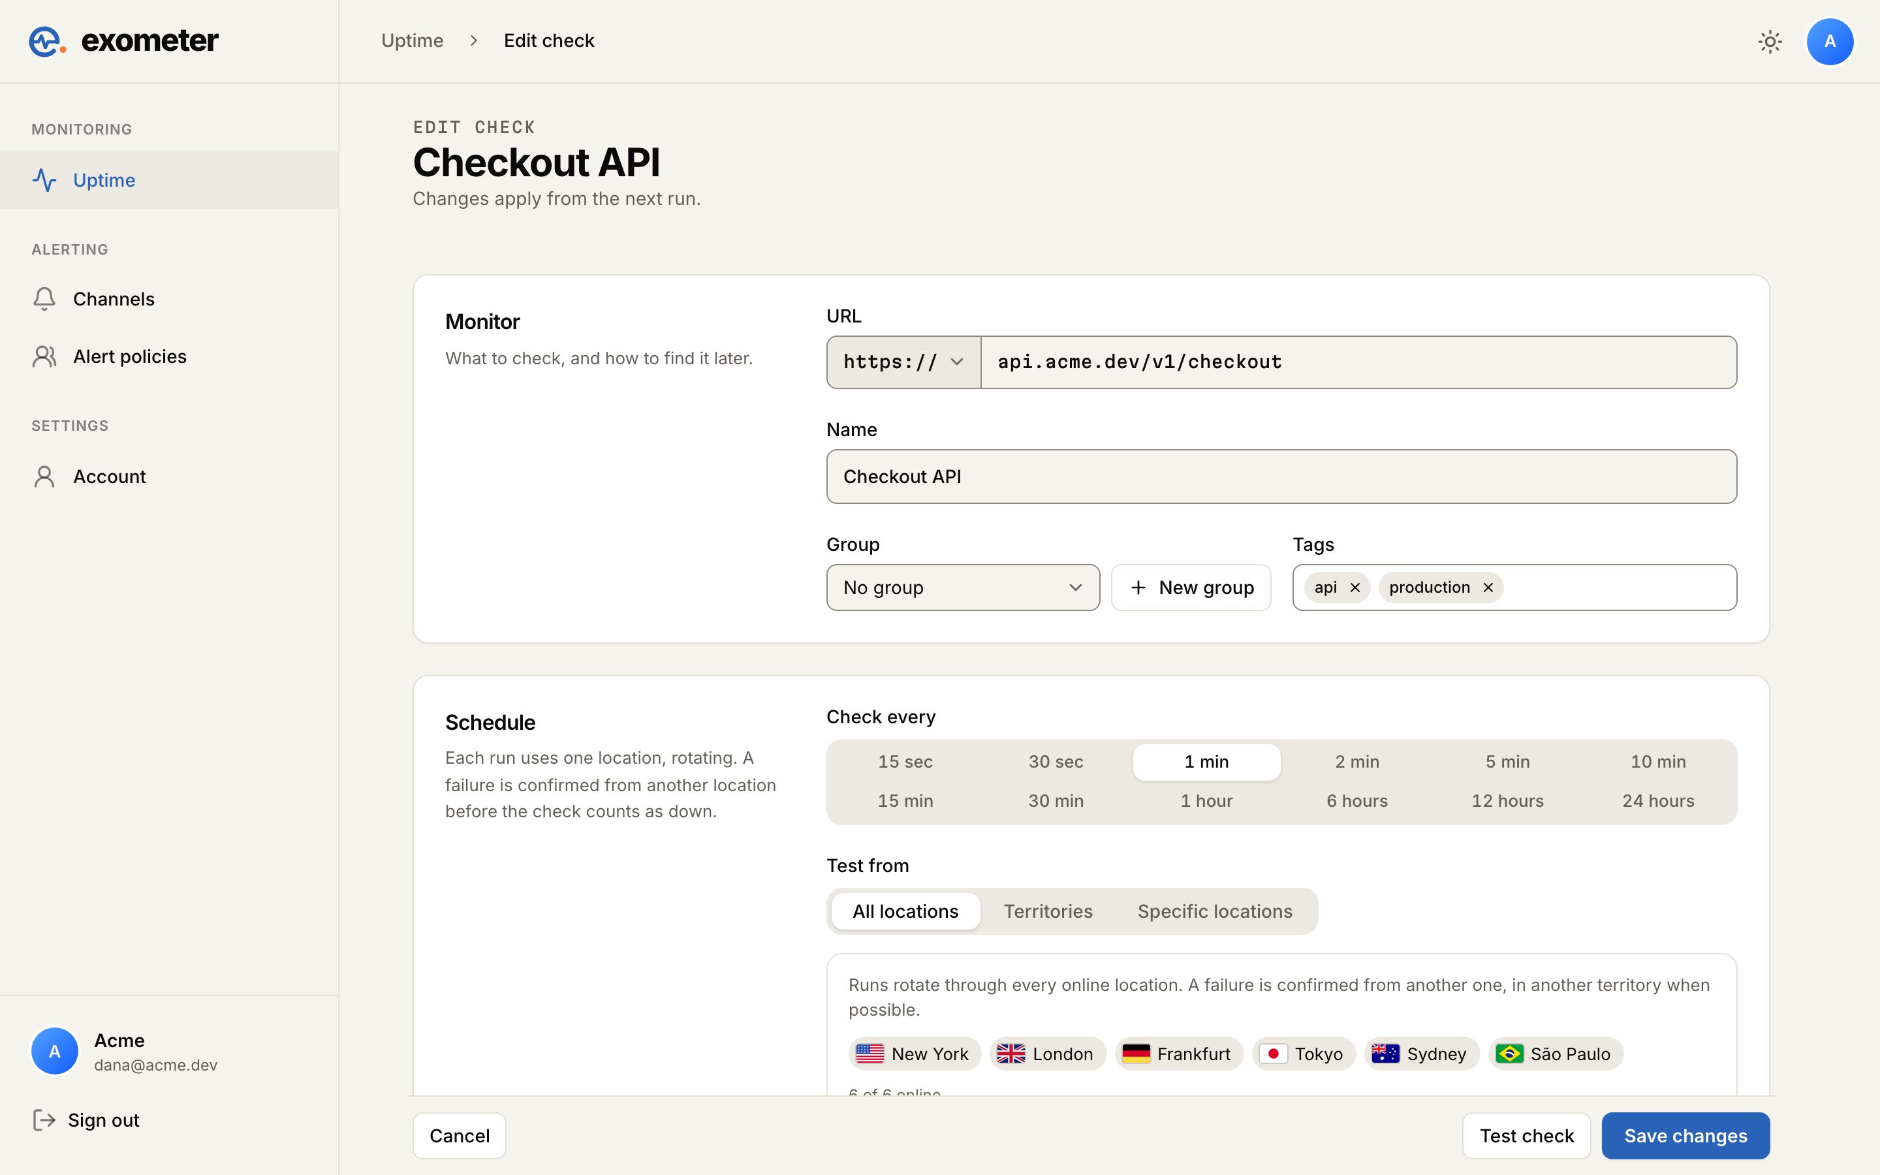Go to Uptime breadcrumb link
Viewport: 1880px width, 1175px height.
click(412, 40)
